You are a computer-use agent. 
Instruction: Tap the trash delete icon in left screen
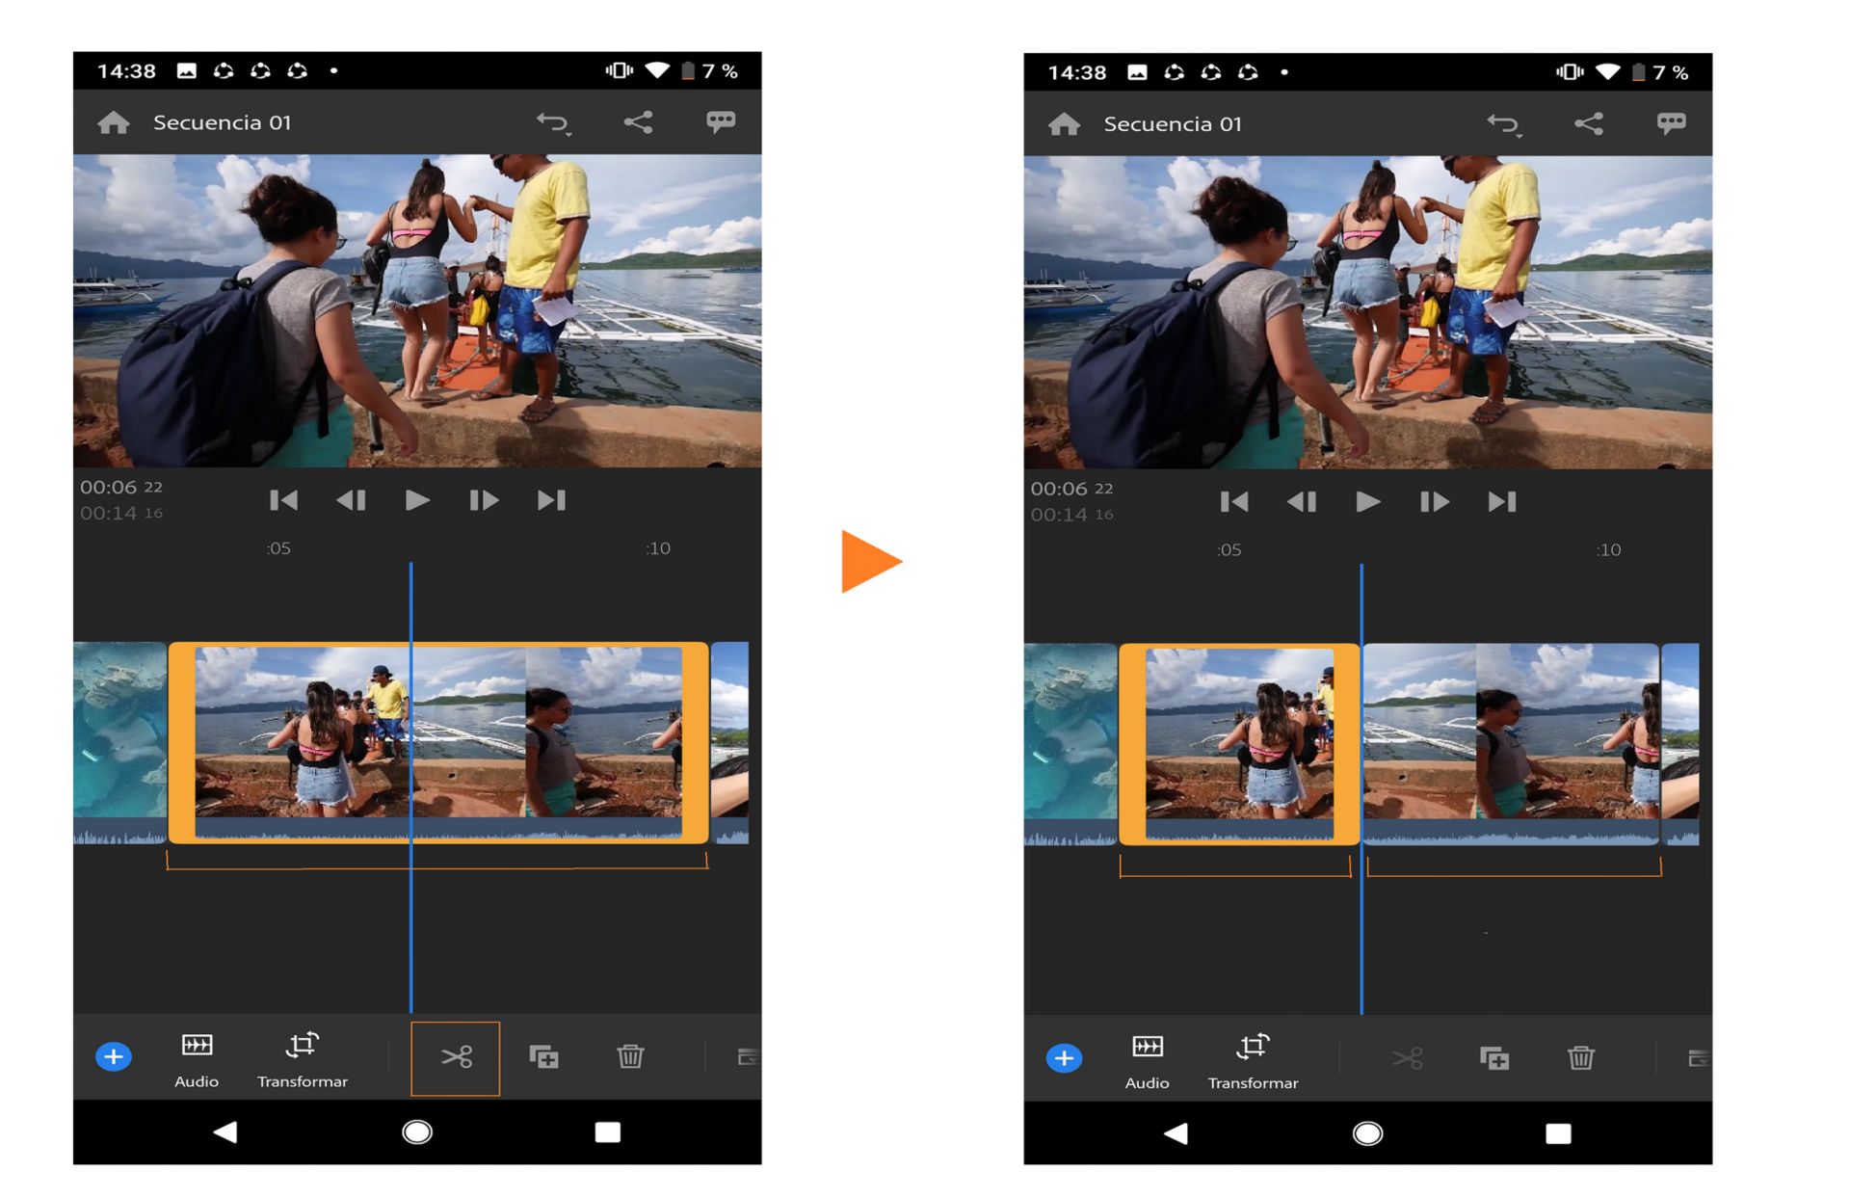630,1057
